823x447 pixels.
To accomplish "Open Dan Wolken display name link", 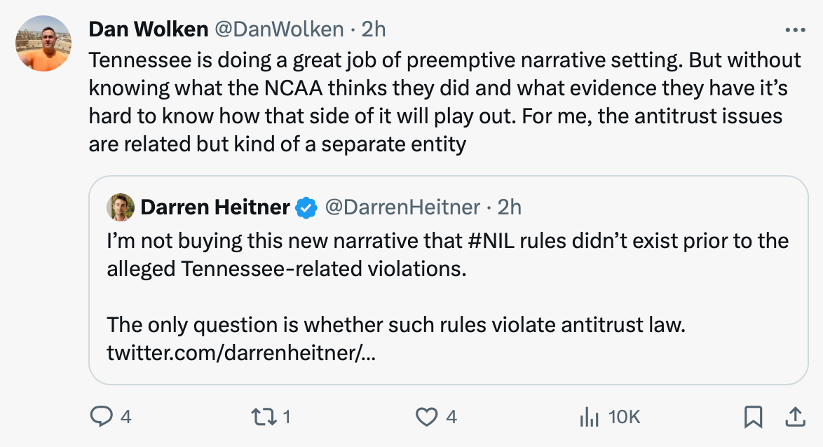I will click(149, 29).
